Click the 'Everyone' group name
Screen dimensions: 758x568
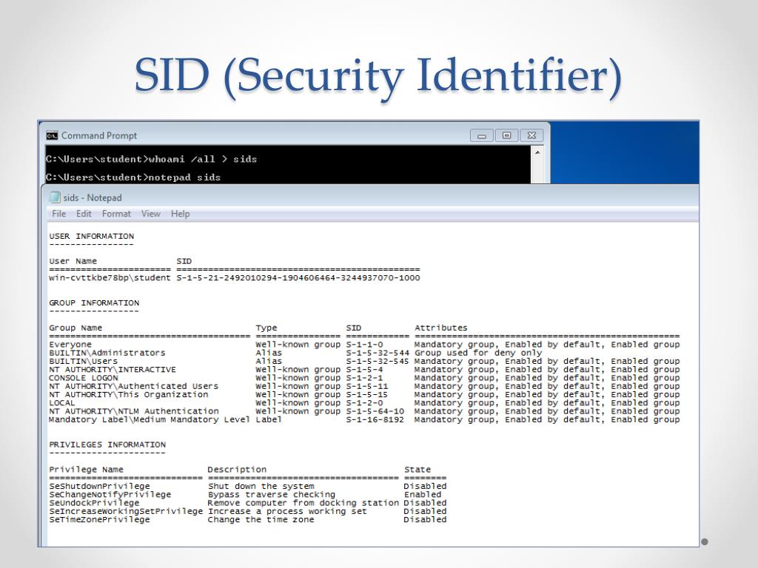[x=70, y=345]
